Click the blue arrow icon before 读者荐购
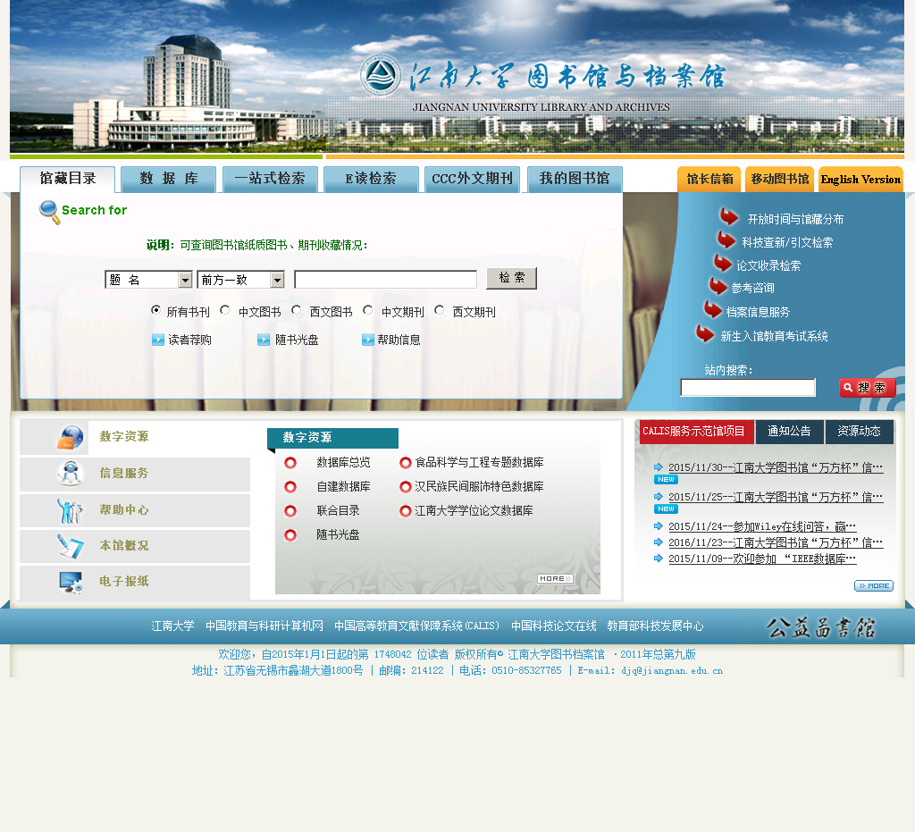The height and width of the screenshot is (832, 915). [x=157, y=340]
